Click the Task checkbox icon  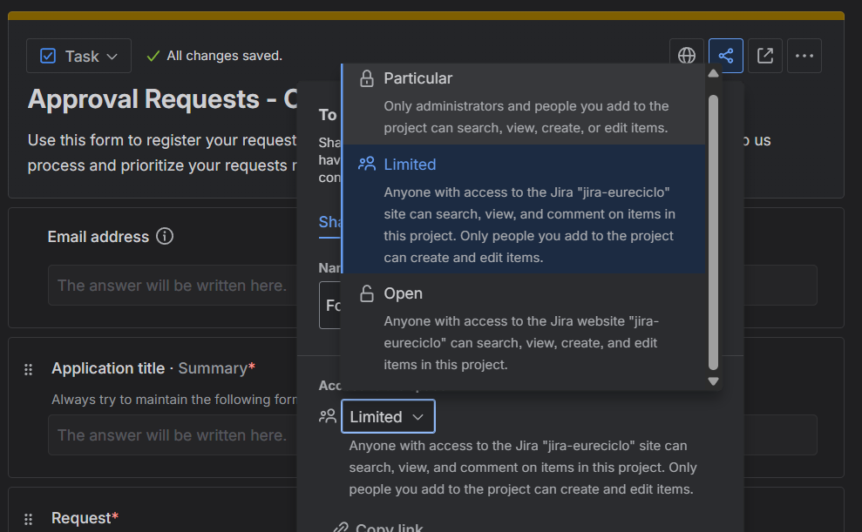coord(49,56)
